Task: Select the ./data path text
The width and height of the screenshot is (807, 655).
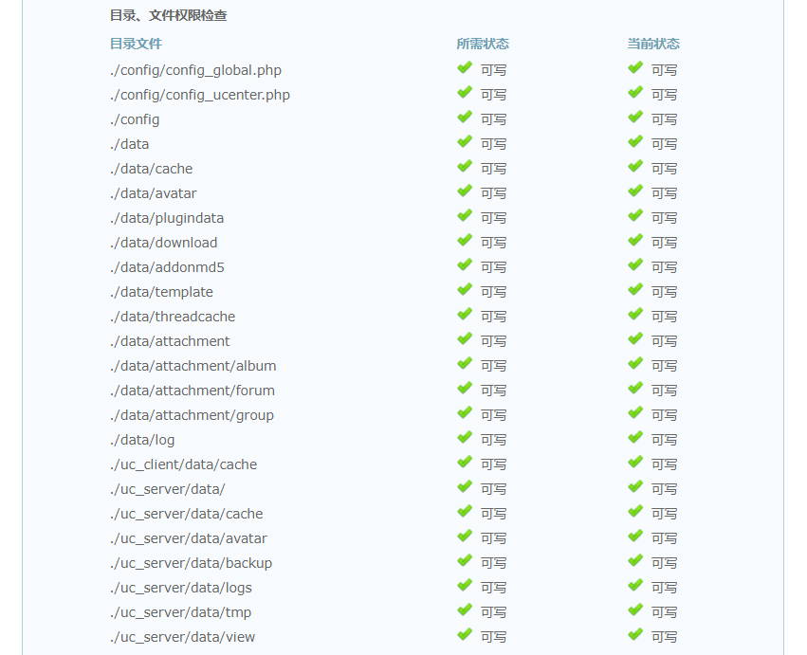Action: click(x=129, y=144)
